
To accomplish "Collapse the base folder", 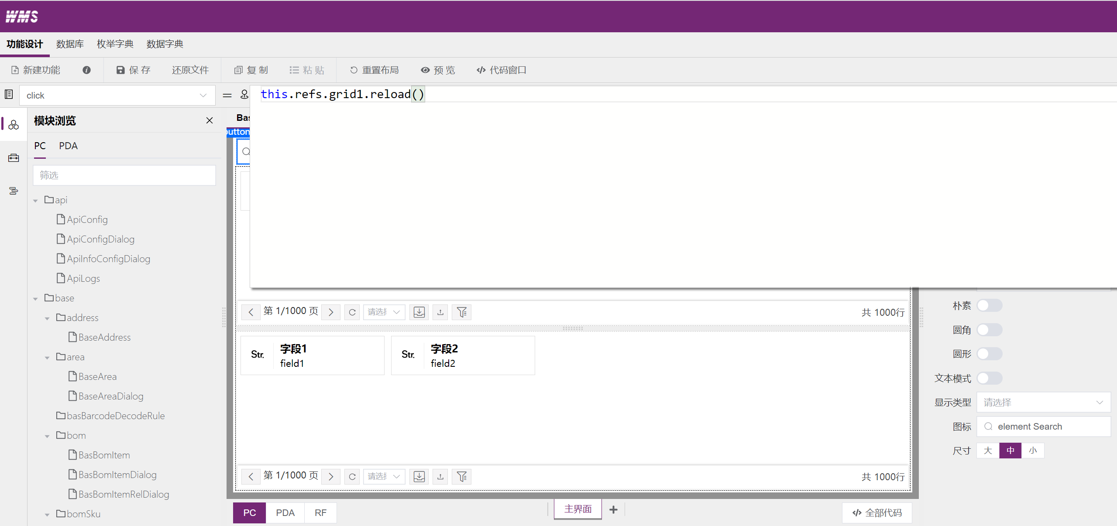I will 36,299.
